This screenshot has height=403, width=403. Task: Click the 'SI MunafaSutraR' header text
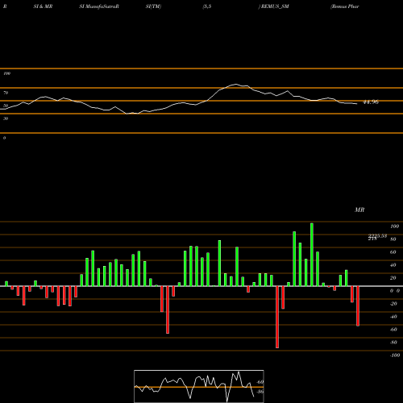(99, 6)
